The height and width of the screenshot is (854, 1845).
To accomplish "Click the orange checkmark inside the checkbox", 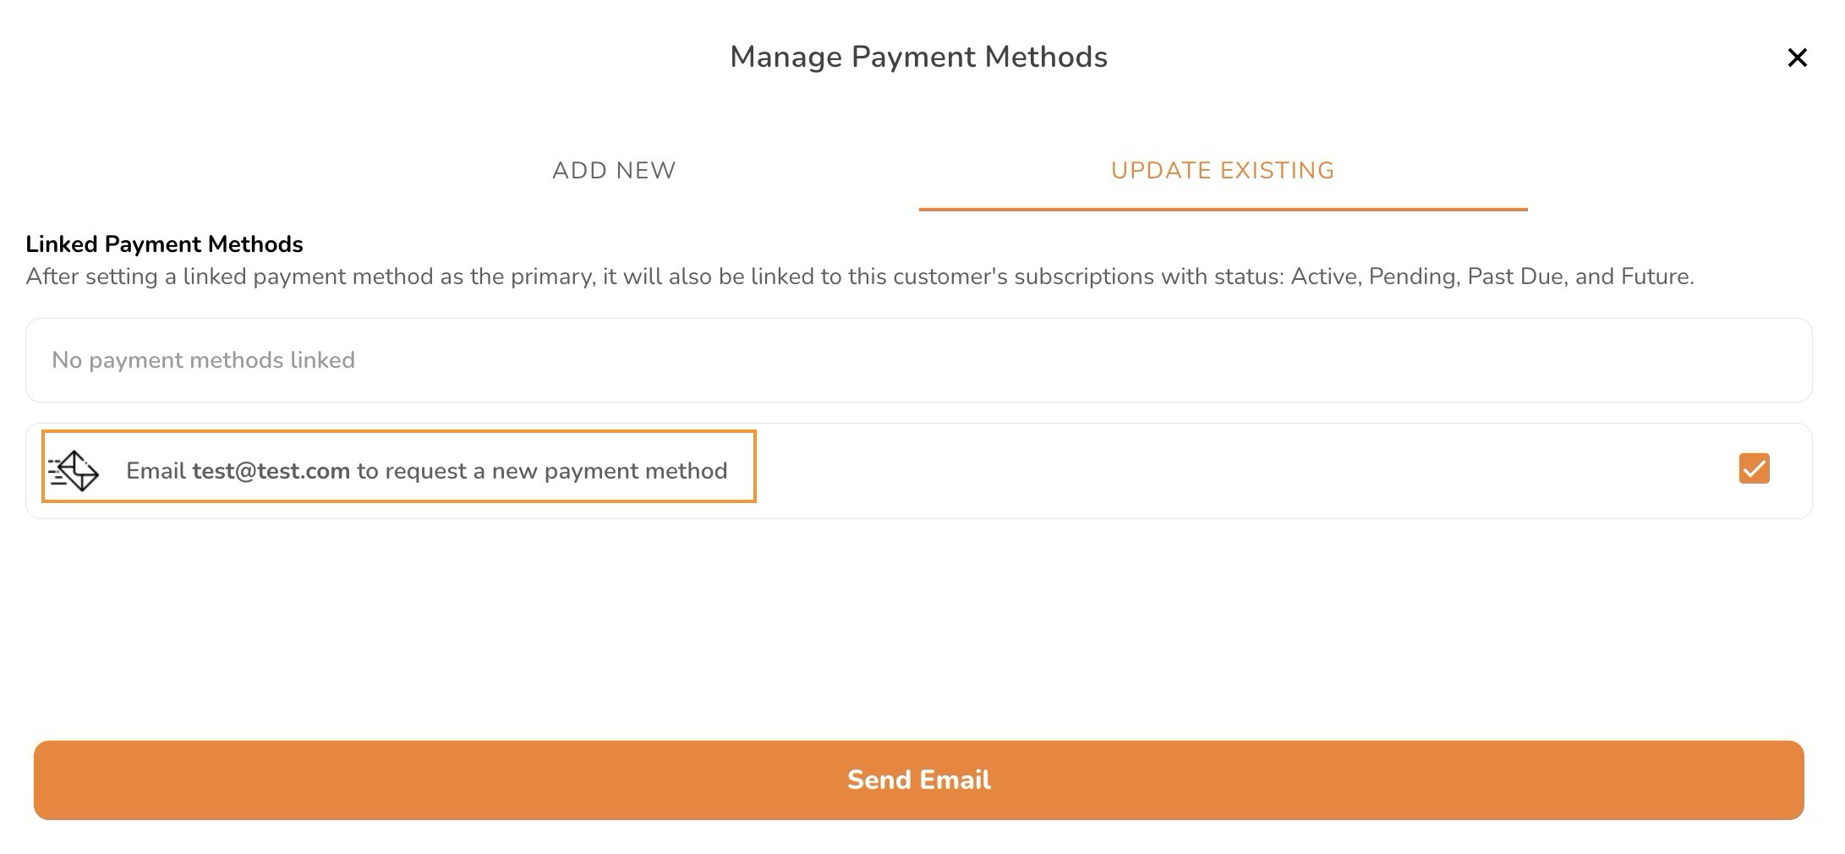I will 1754,468.
